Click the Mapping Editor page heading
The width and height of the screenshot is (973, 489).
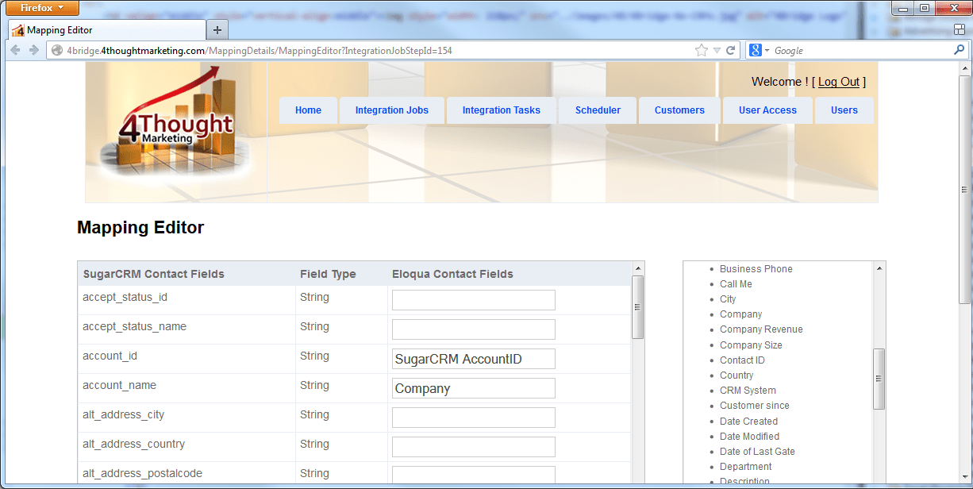[140, 228]
